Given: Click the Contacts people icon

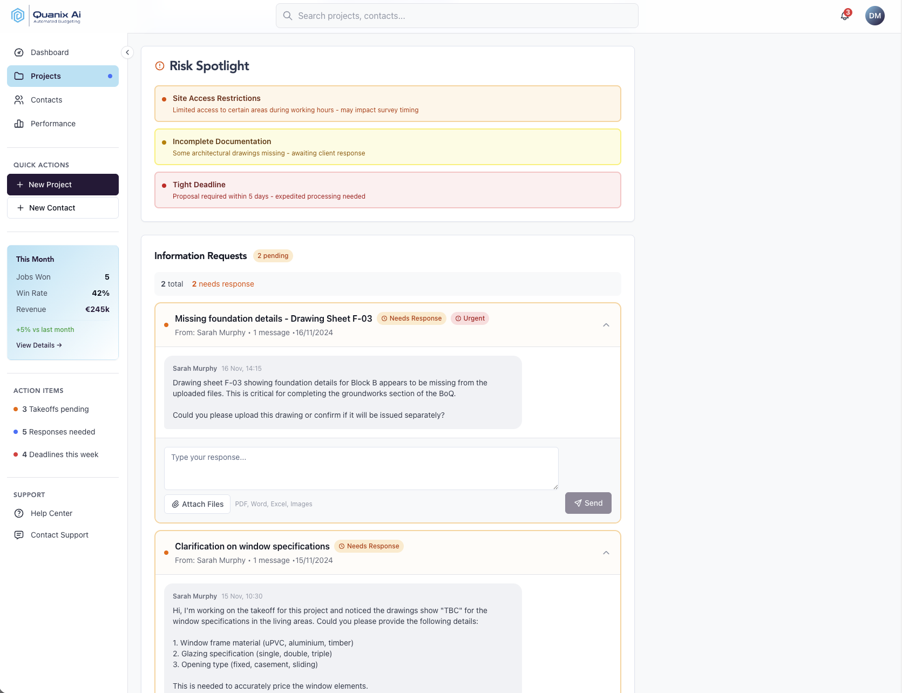Looking at the screenshot, I should 19,100.
